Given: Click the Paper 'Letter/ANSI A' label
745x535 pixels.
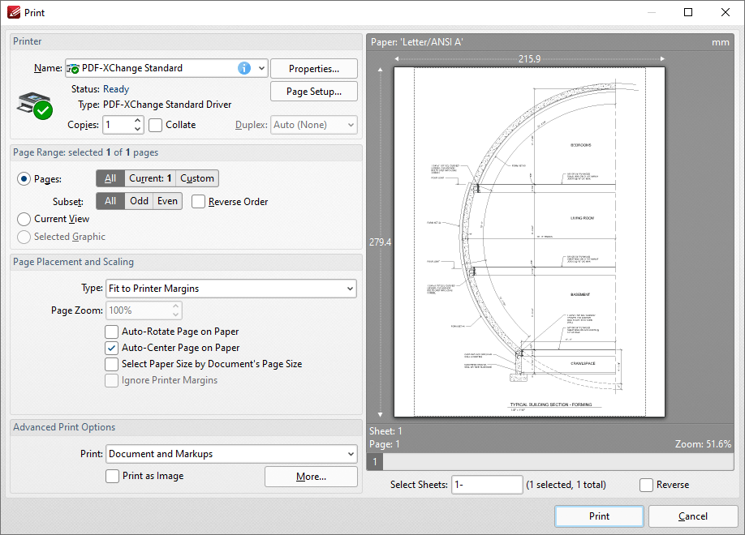Looking at the screenshot, I should point(416,42).
